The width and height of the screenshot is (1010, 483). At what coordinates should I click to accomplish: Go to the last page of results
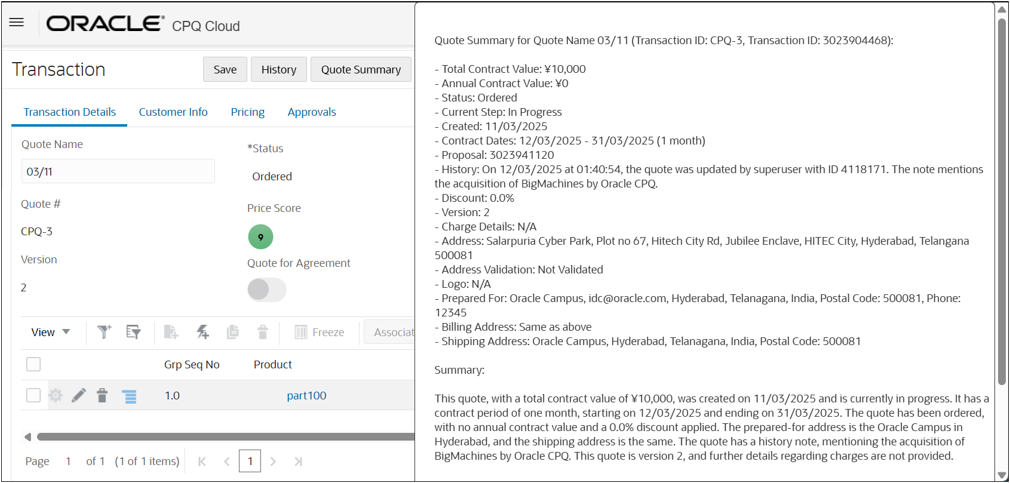[x=298, y=461]
